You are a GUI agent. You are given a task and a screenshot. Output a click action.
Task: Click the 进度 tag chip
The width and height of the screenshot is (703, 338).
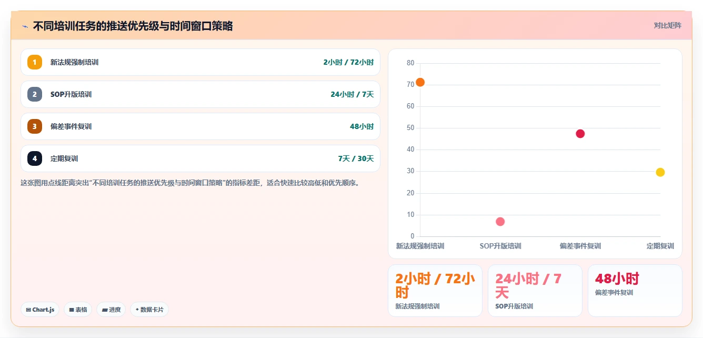pyautogui.click(x=111, y=310)
